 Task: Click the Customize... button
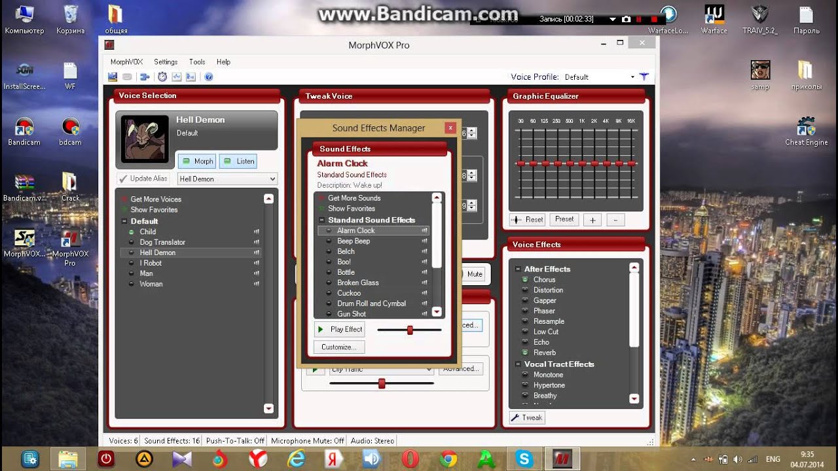point(339,347)
